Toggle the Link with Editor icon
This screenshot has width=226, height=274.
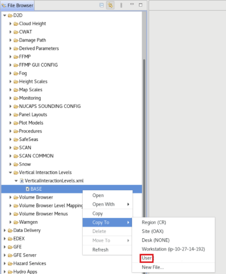110,5
